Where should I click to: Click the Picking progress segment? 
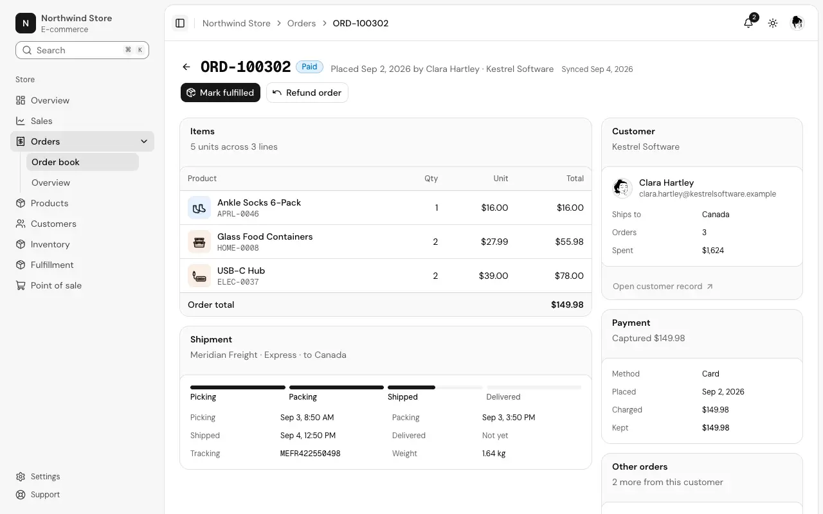pyautogui.click(x=238, y=387)
